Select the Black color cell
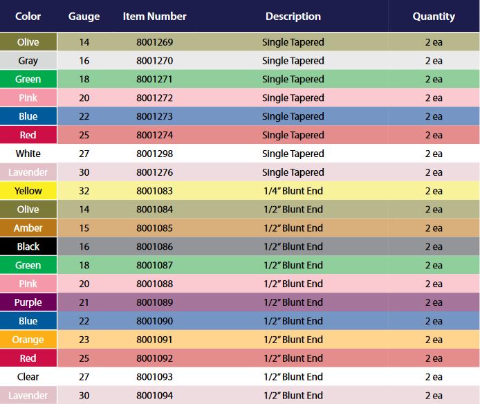 pyautogui.click(x=28, y=246)
